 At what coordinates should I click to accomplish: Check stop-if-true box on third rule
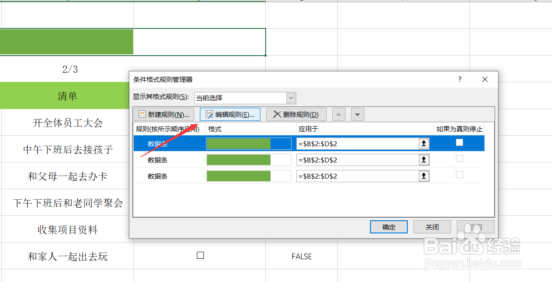click(459, 175)
